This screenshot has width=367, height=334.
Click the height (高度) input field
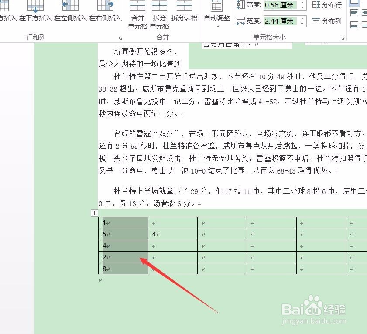click(x=281, y=5)
